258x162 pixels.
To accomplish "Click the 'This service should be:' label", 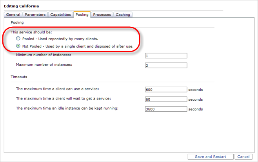I will tap(31, 32).
